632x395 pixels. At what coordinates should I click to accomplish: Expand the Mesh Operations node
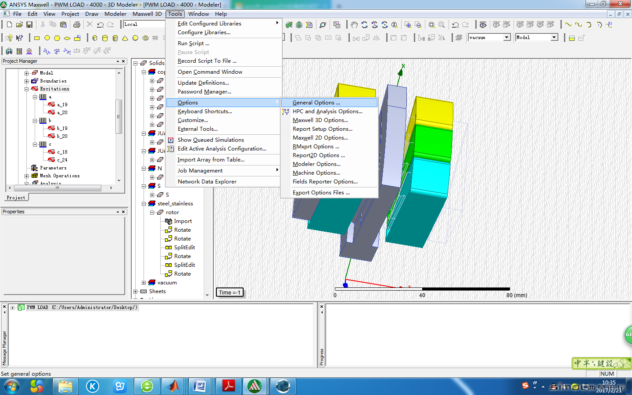point(26,176)
